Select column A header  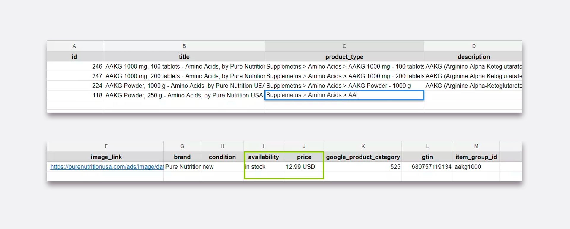tap(74, 46)
